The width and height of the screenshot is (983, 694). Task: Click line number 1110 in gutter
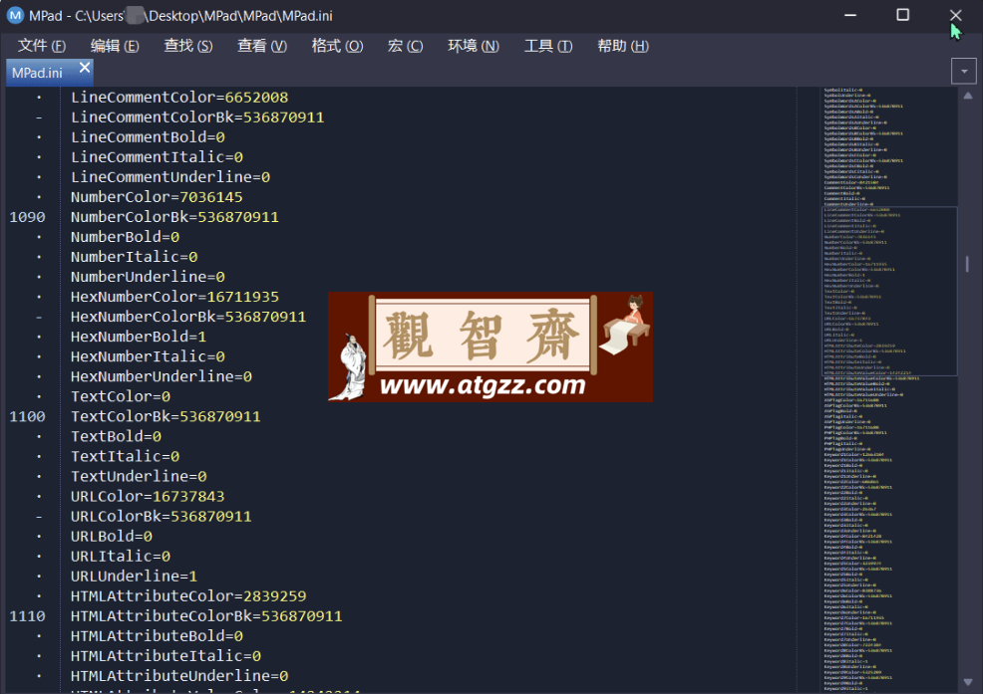pyautogui.click(x=28, y=616)
